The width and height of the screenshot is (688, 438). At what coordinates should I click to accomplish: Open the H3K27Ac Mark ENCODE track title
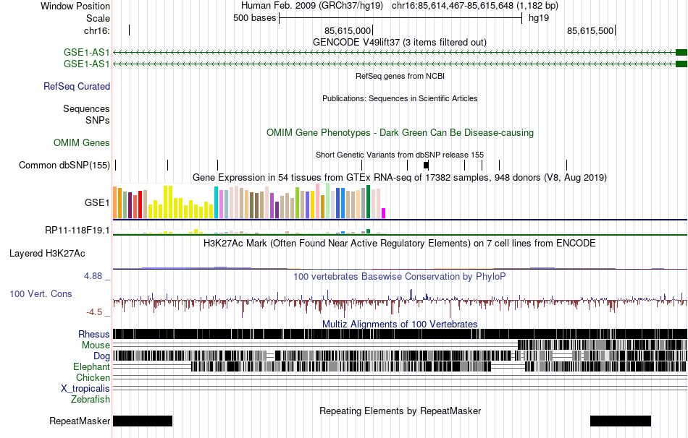click(400, 244)
